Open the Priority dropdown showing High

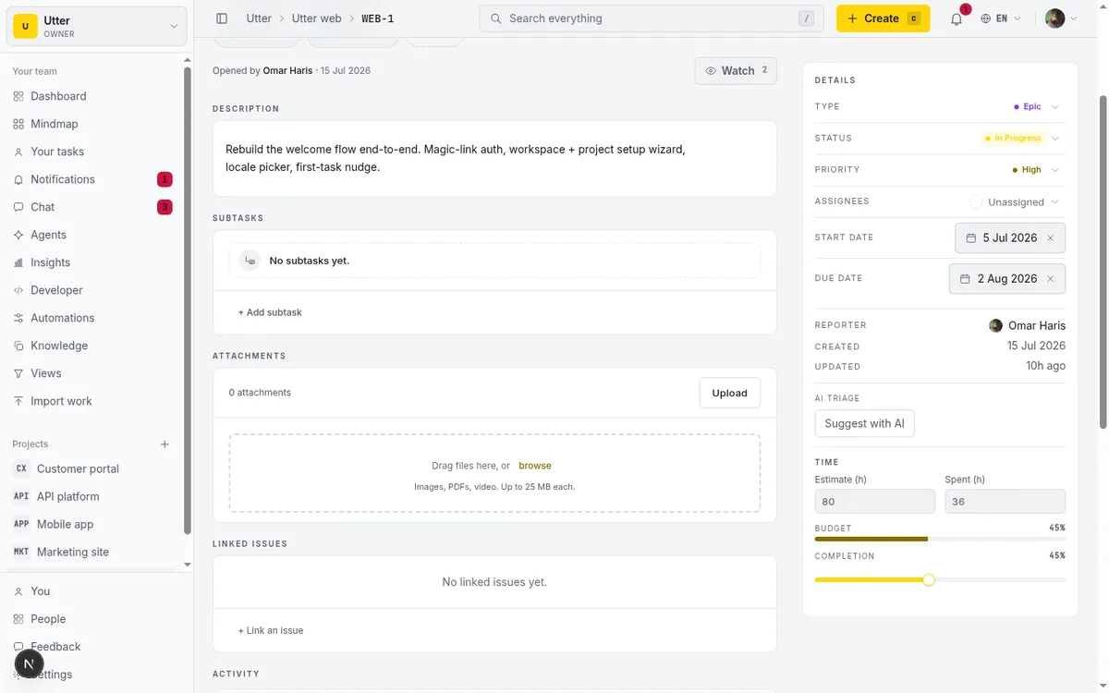1035,170
